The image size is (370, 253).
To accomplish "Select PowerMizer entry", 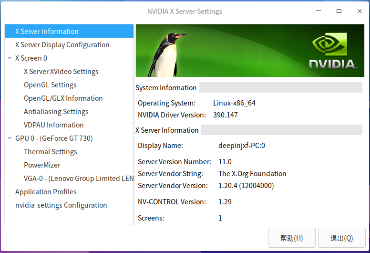I will point(42,165).
